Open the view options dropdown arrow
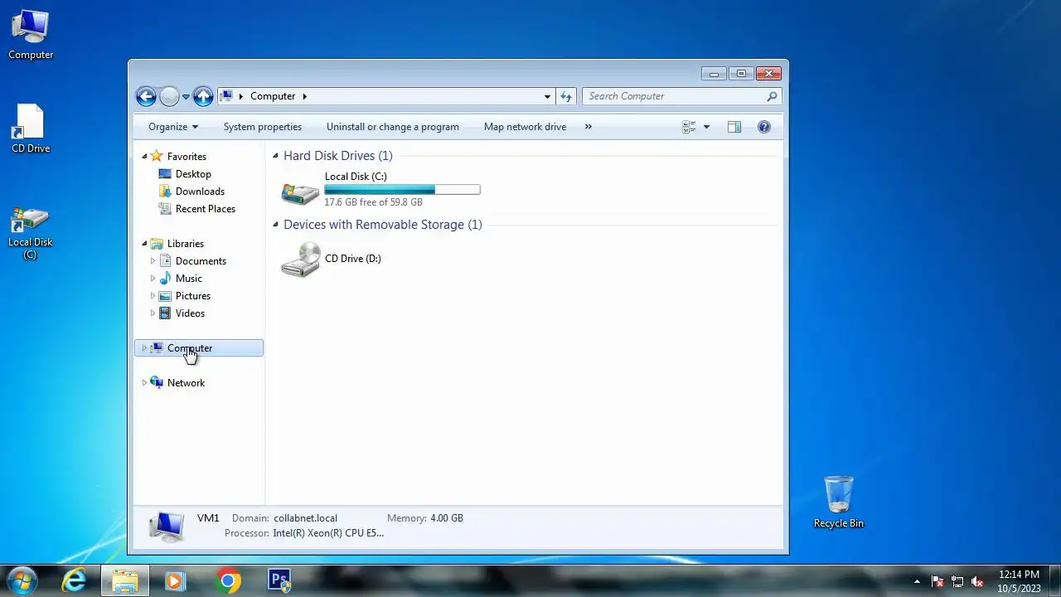The height and width of the screenshot is (597, 1061). click(706, 127)
